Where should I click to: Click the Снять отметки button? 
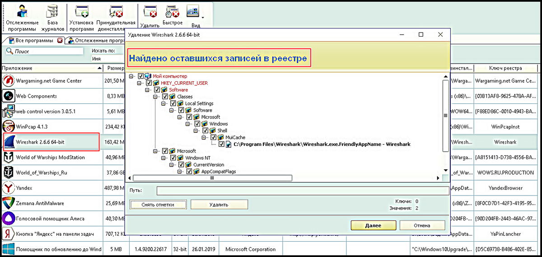158,205
